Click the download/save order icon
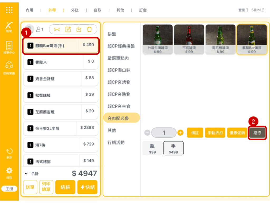This screenshot has height=203, width=270. coord(79,29)
